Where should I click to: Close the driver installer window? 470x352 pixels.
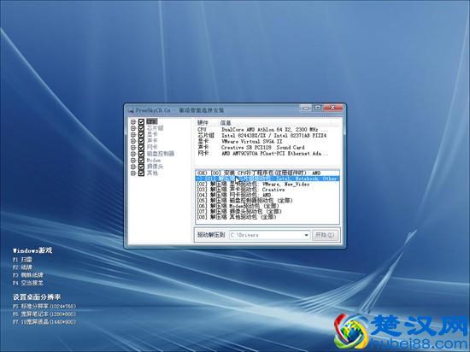[332, 108]
